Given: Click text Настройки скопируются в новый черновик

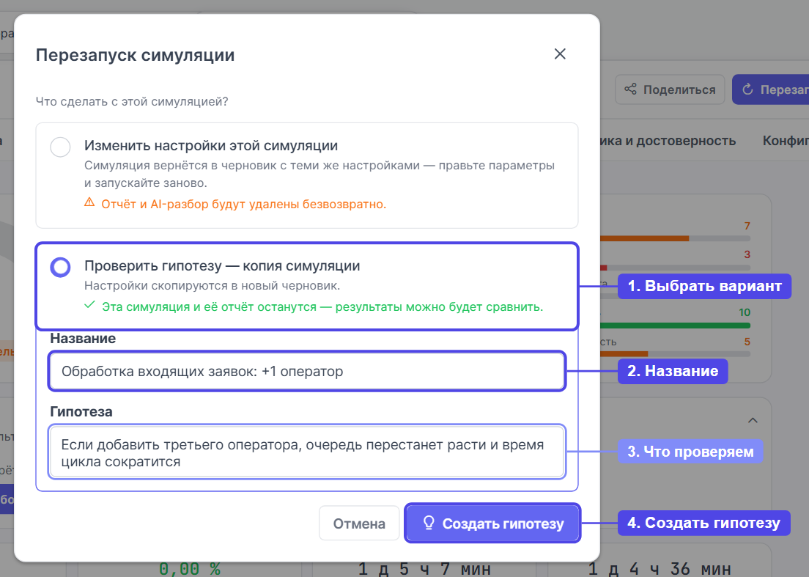Looking at the screenshot, I should click(x=212, y=285).
